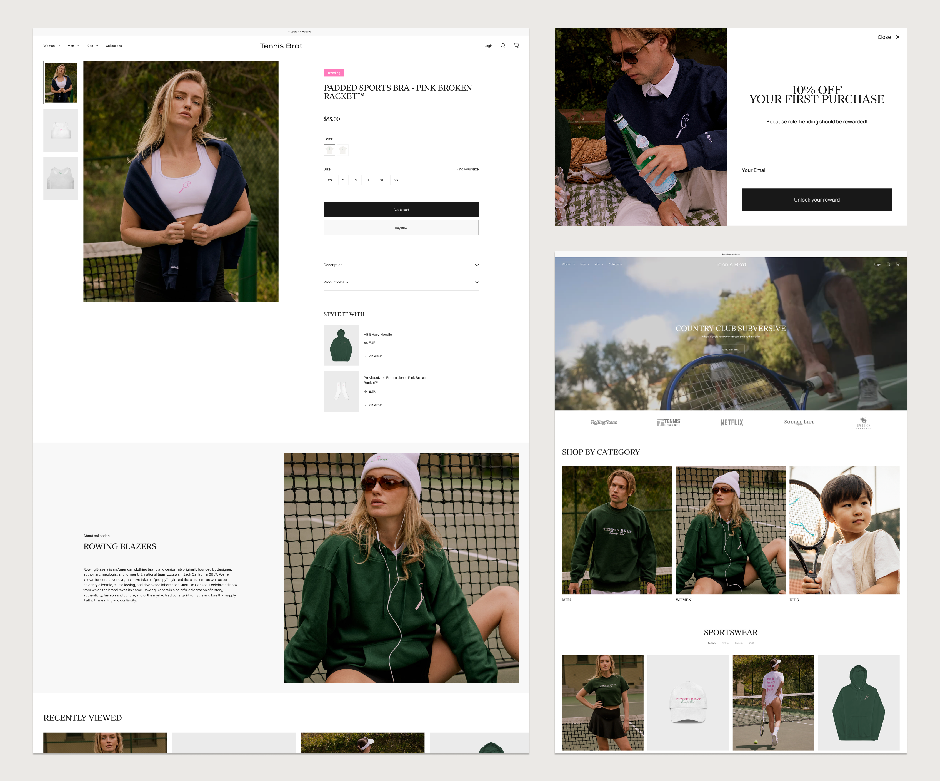
Task: Click the cart icon on the homepage hero header
Action: point(898,264)
